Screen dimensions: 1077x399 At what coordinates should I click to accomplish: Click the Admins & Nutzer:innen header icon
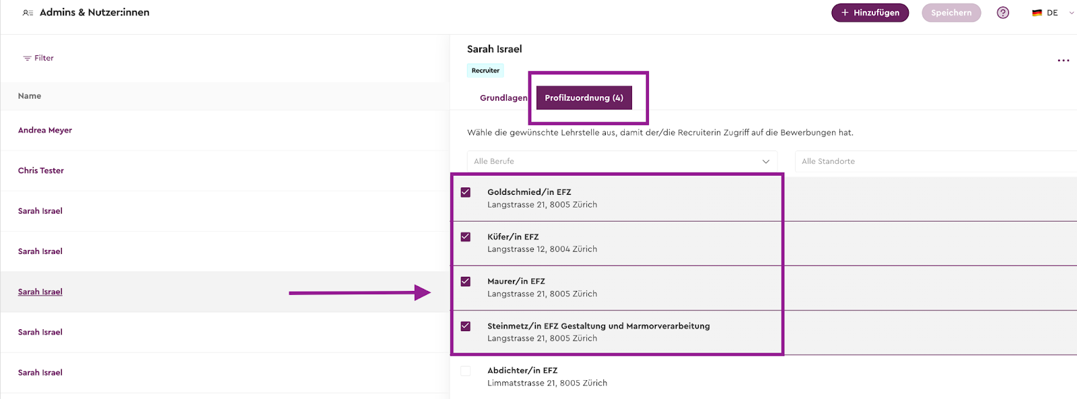pos(28,13)
